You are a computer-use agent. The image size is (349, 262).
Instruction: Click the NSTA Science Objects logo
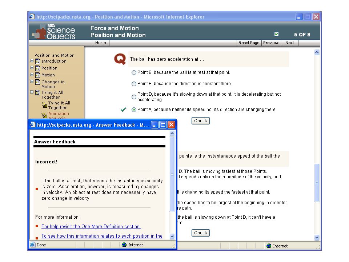coord(54,31)
